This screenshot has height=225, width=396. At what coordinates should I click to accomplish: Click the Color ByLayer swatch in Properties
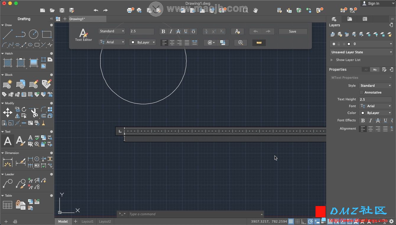pyautogui.click(x=363, y=113)
